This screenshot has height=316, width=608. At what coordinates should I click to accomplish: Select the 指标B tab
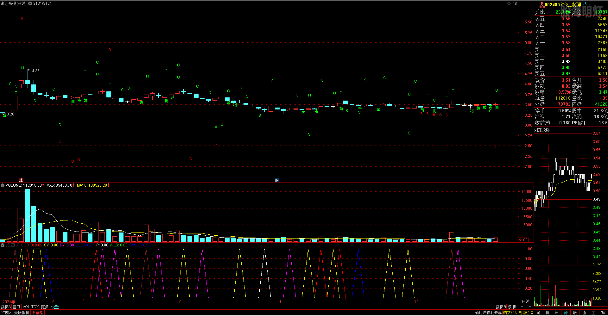501,307
